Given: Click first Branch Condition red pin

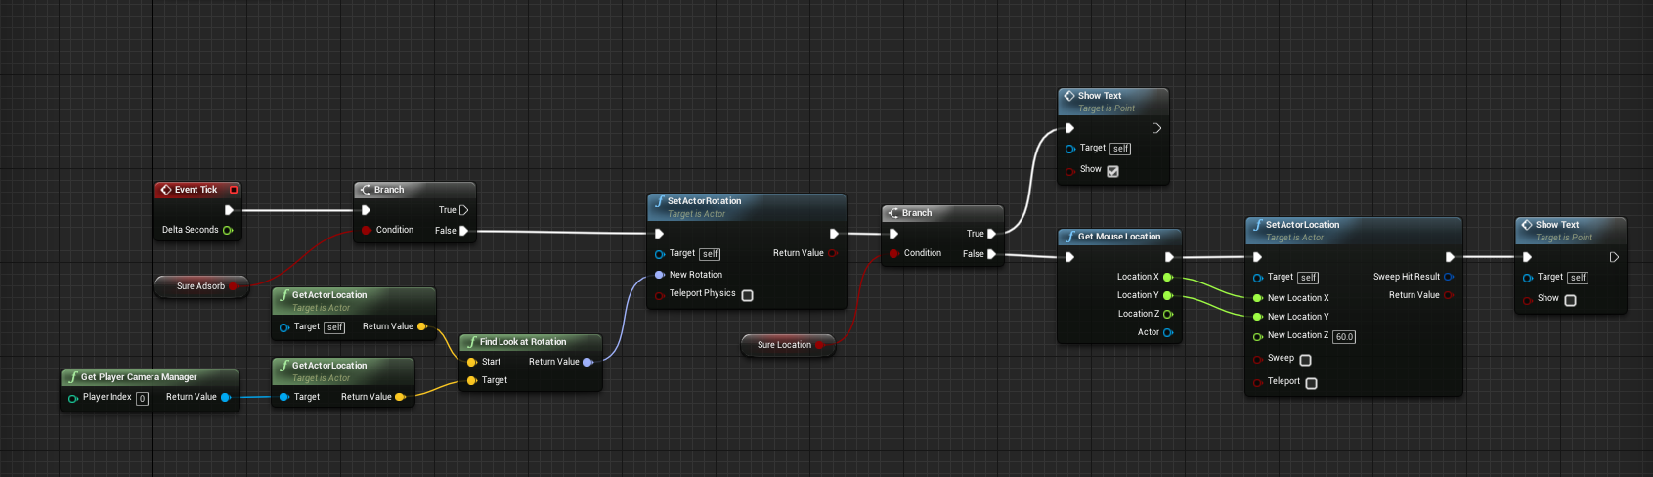Looking at the screenshot, I should [x=366, y=230].
